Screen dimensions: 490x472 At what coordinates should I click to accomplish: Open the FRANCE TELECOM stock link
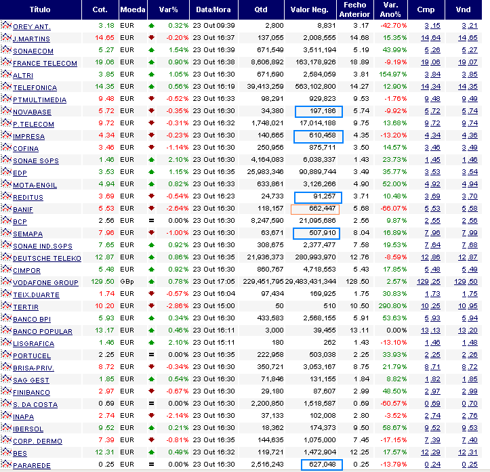[x=45, y=64]
